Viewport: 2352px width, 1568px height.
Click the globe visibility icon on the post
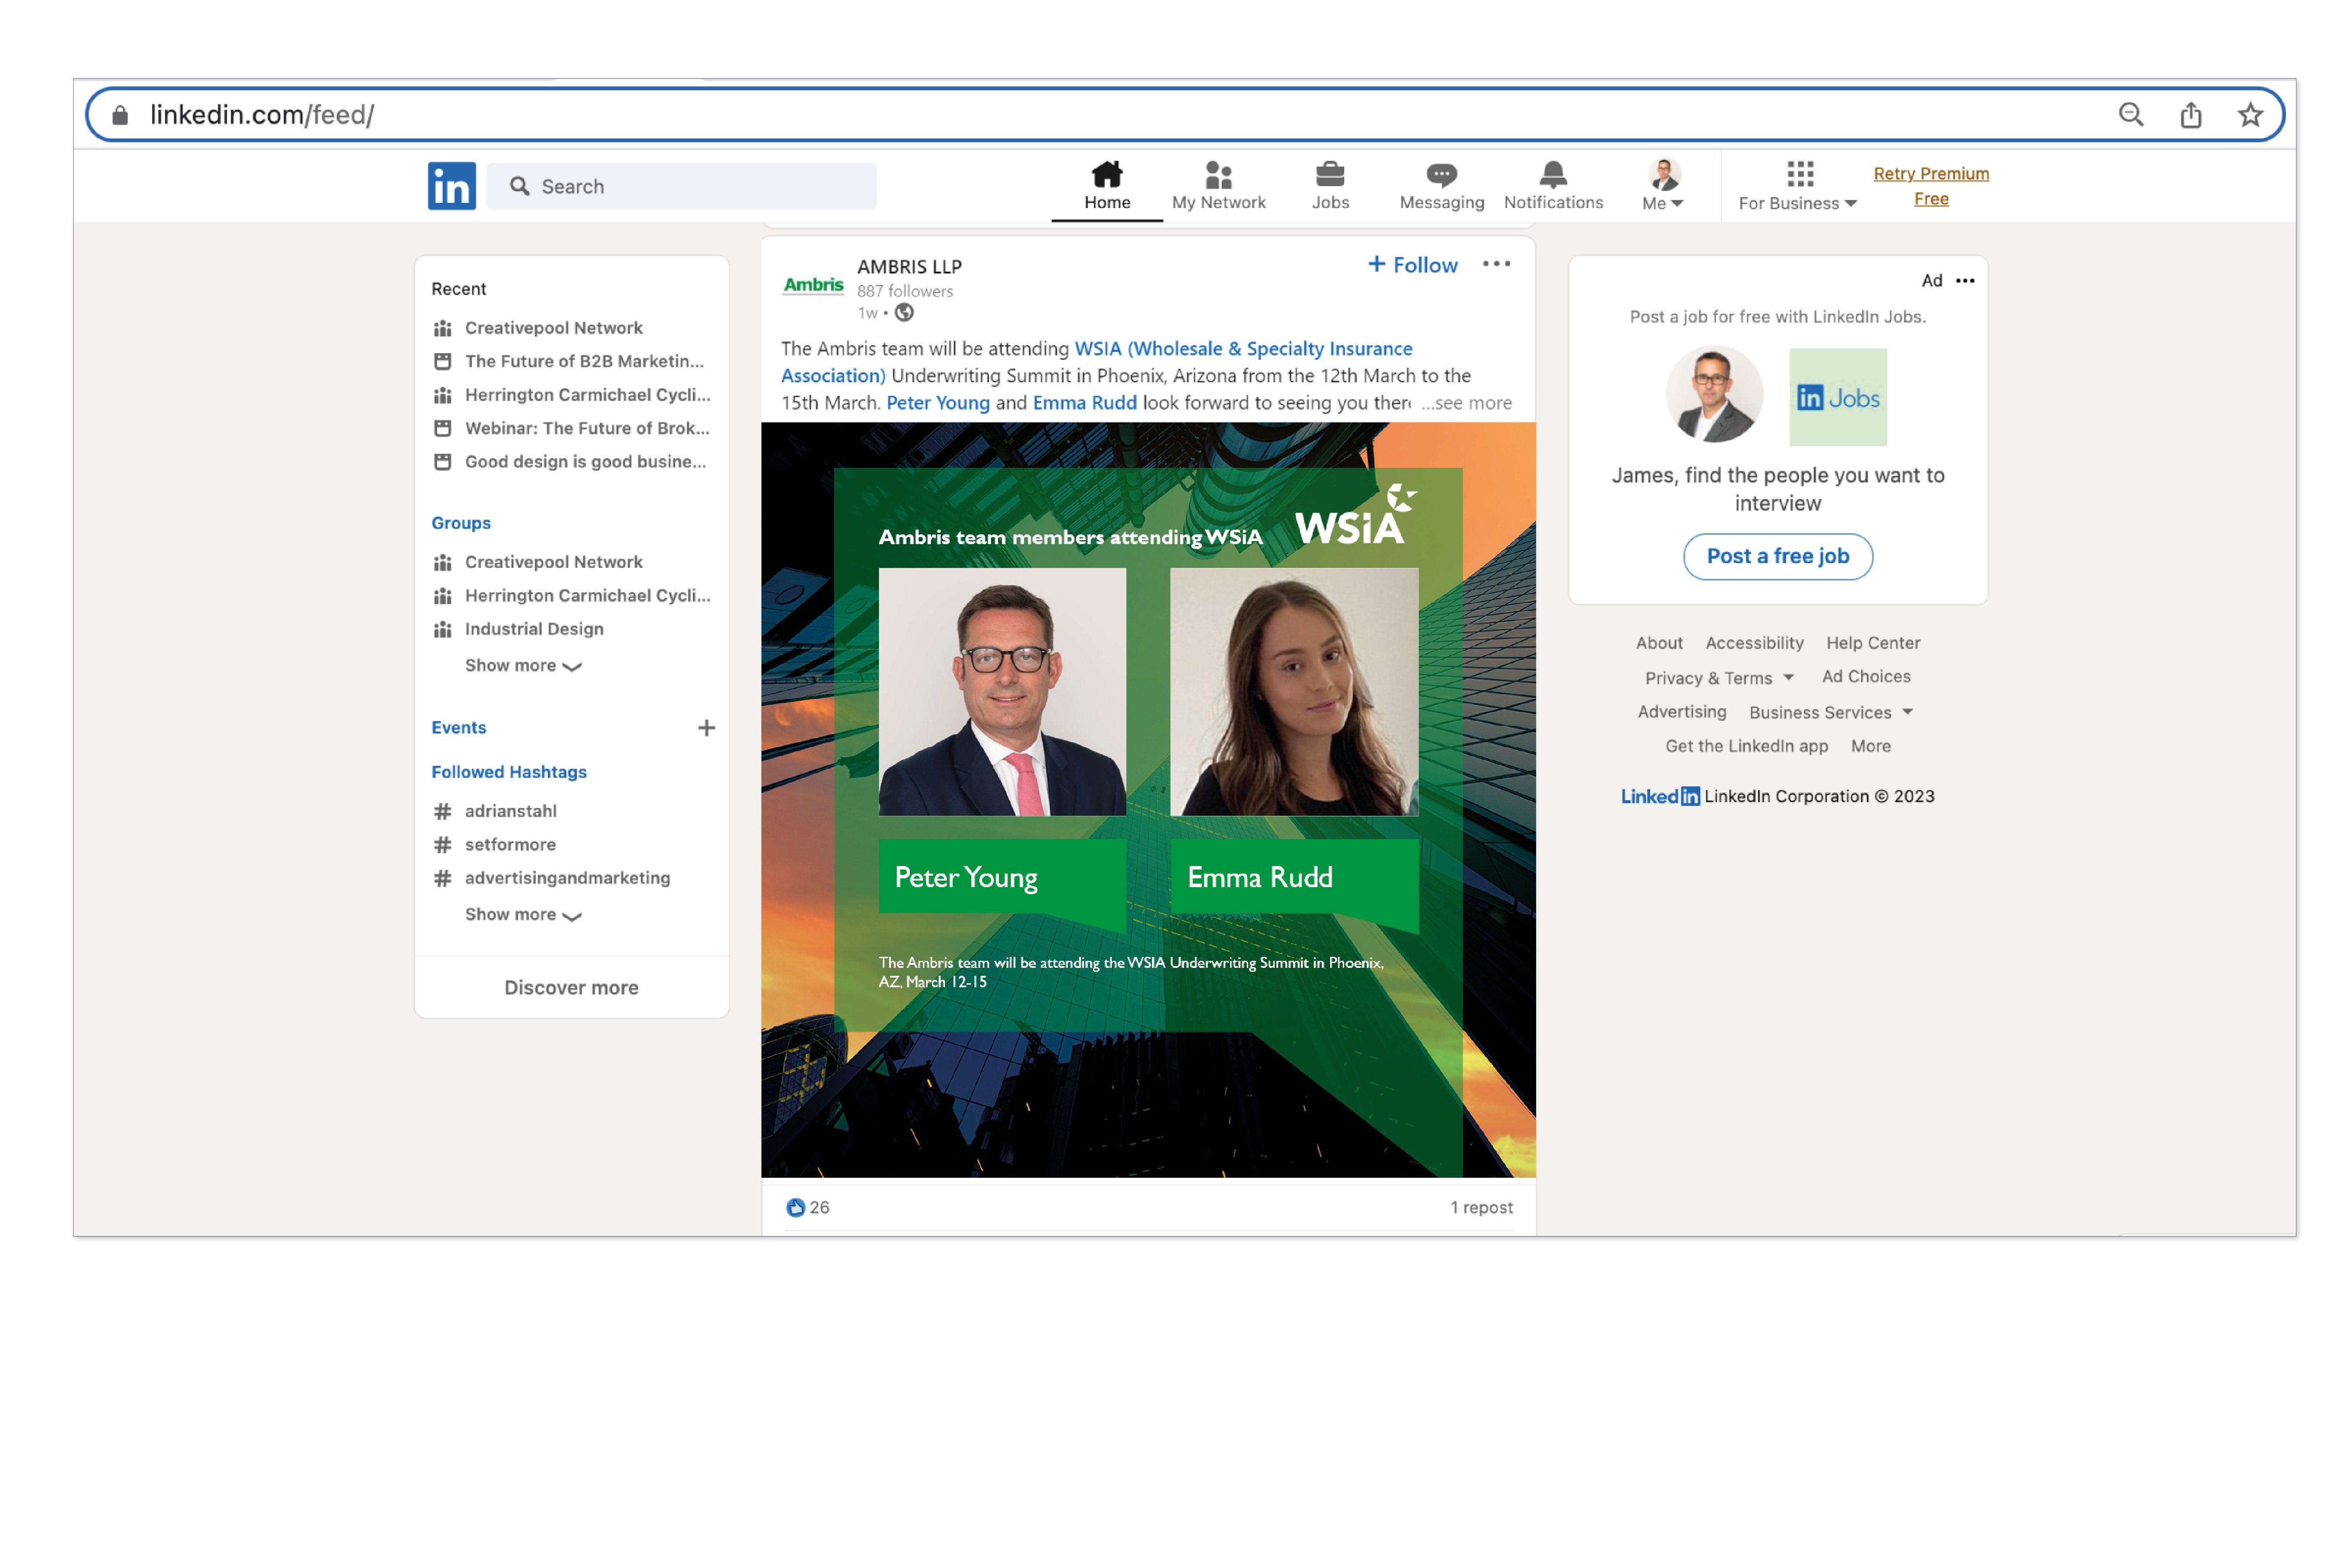(x=904, y=313)
